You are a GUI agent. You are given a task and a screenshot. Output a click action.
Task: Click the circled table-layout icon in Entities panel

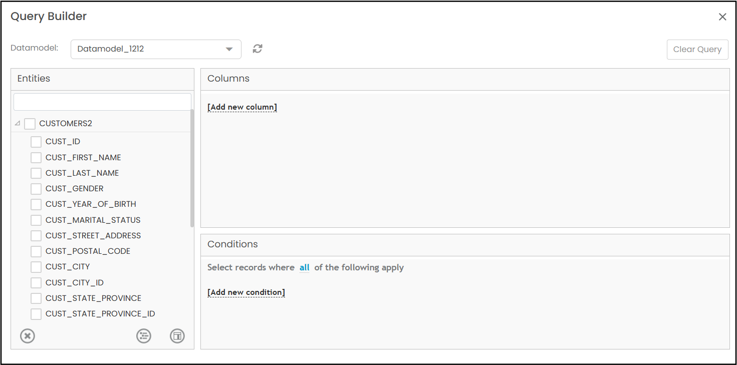[x=177, y=336]
